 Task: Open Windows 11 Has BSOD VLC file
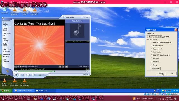coord(25,82)
